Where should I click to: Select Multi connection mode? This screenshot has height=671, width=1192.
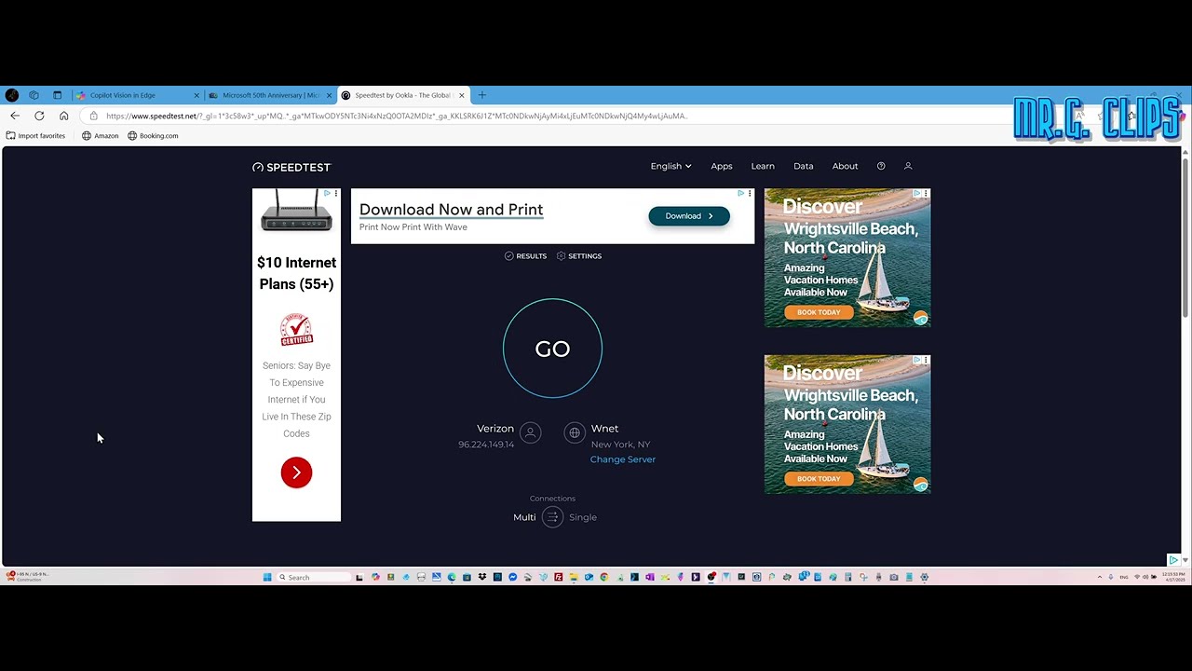pos(524,517)
